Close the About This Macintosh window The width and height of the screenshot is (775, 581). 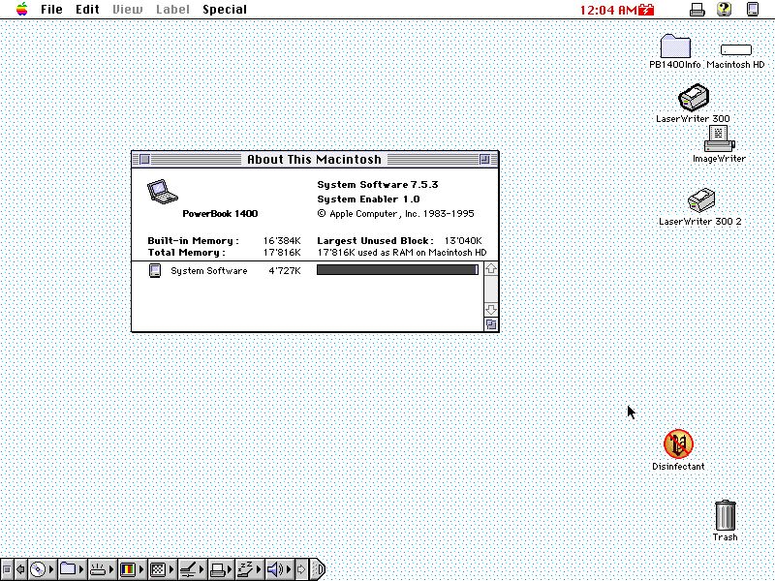pyautogui.click(x=144, y=159)
